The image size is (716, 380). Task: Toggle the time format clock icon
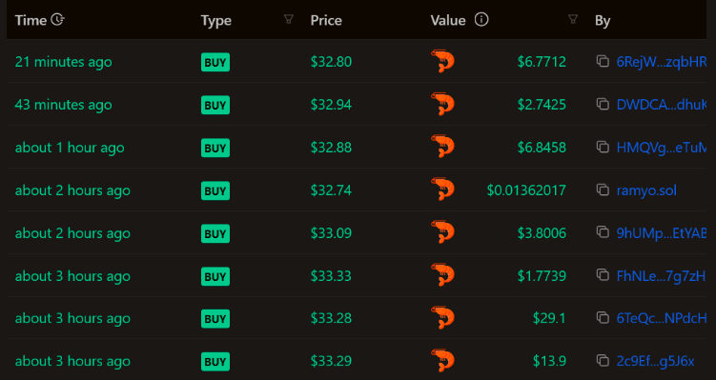click(x=57, y=19)
